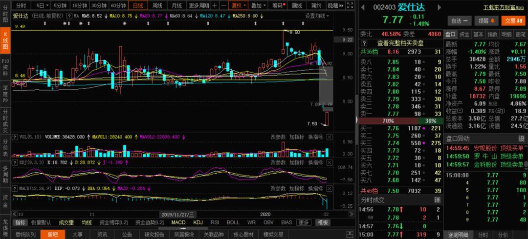
Task: Open the help icon for VOL indicator
Action: tap(15, 137)
